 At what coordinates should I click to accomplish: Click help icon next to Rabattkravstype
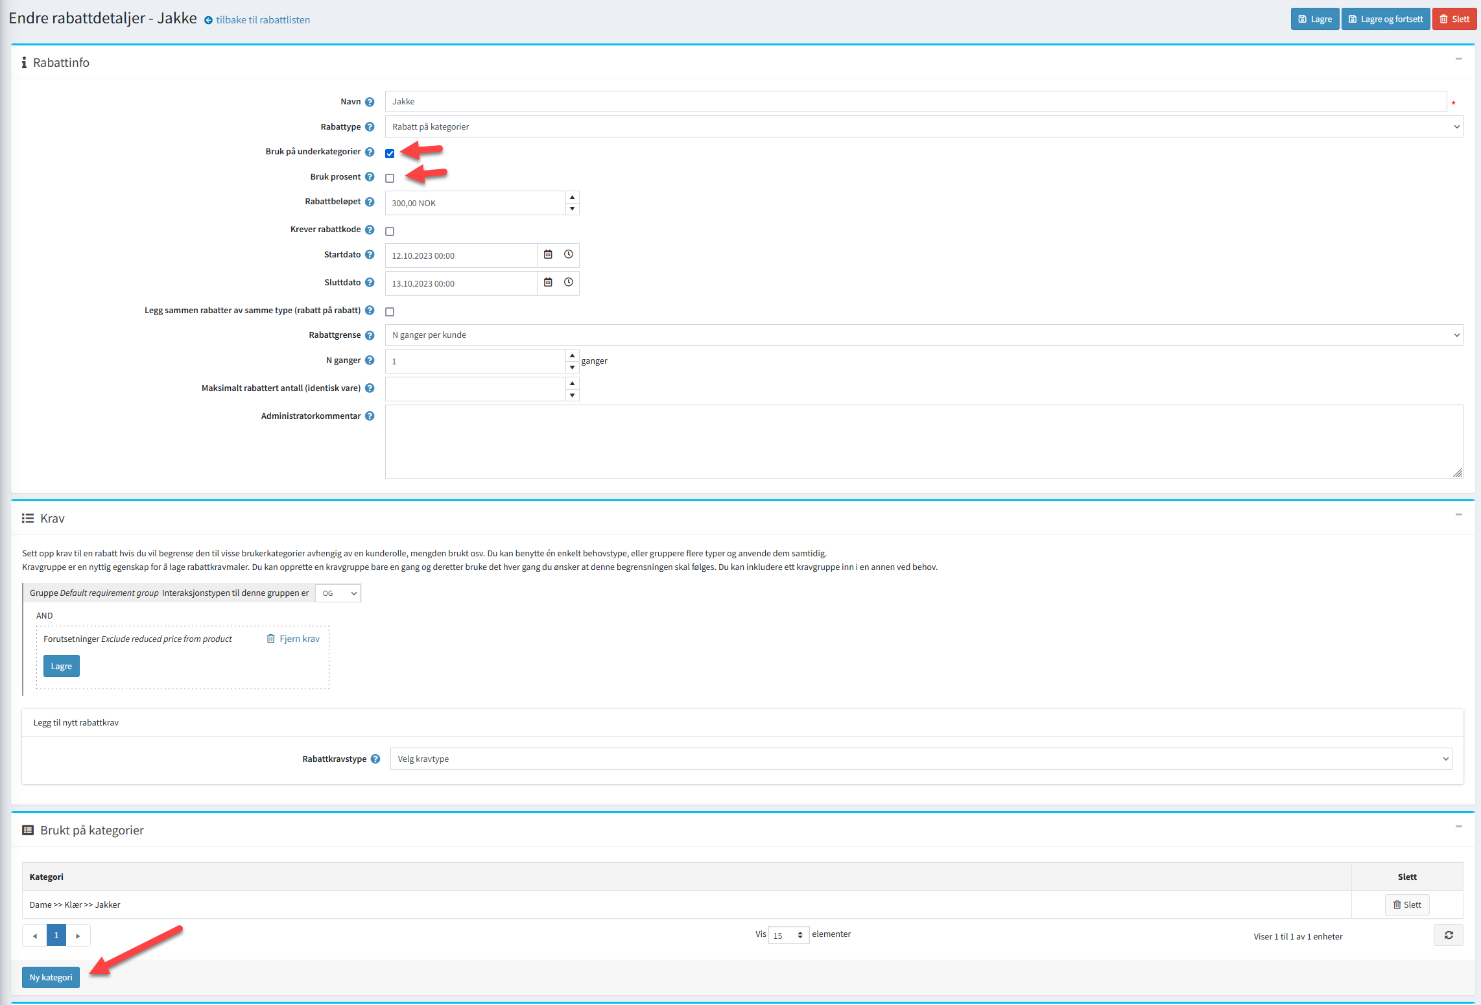pyautogui.click(x=375, y=759)
